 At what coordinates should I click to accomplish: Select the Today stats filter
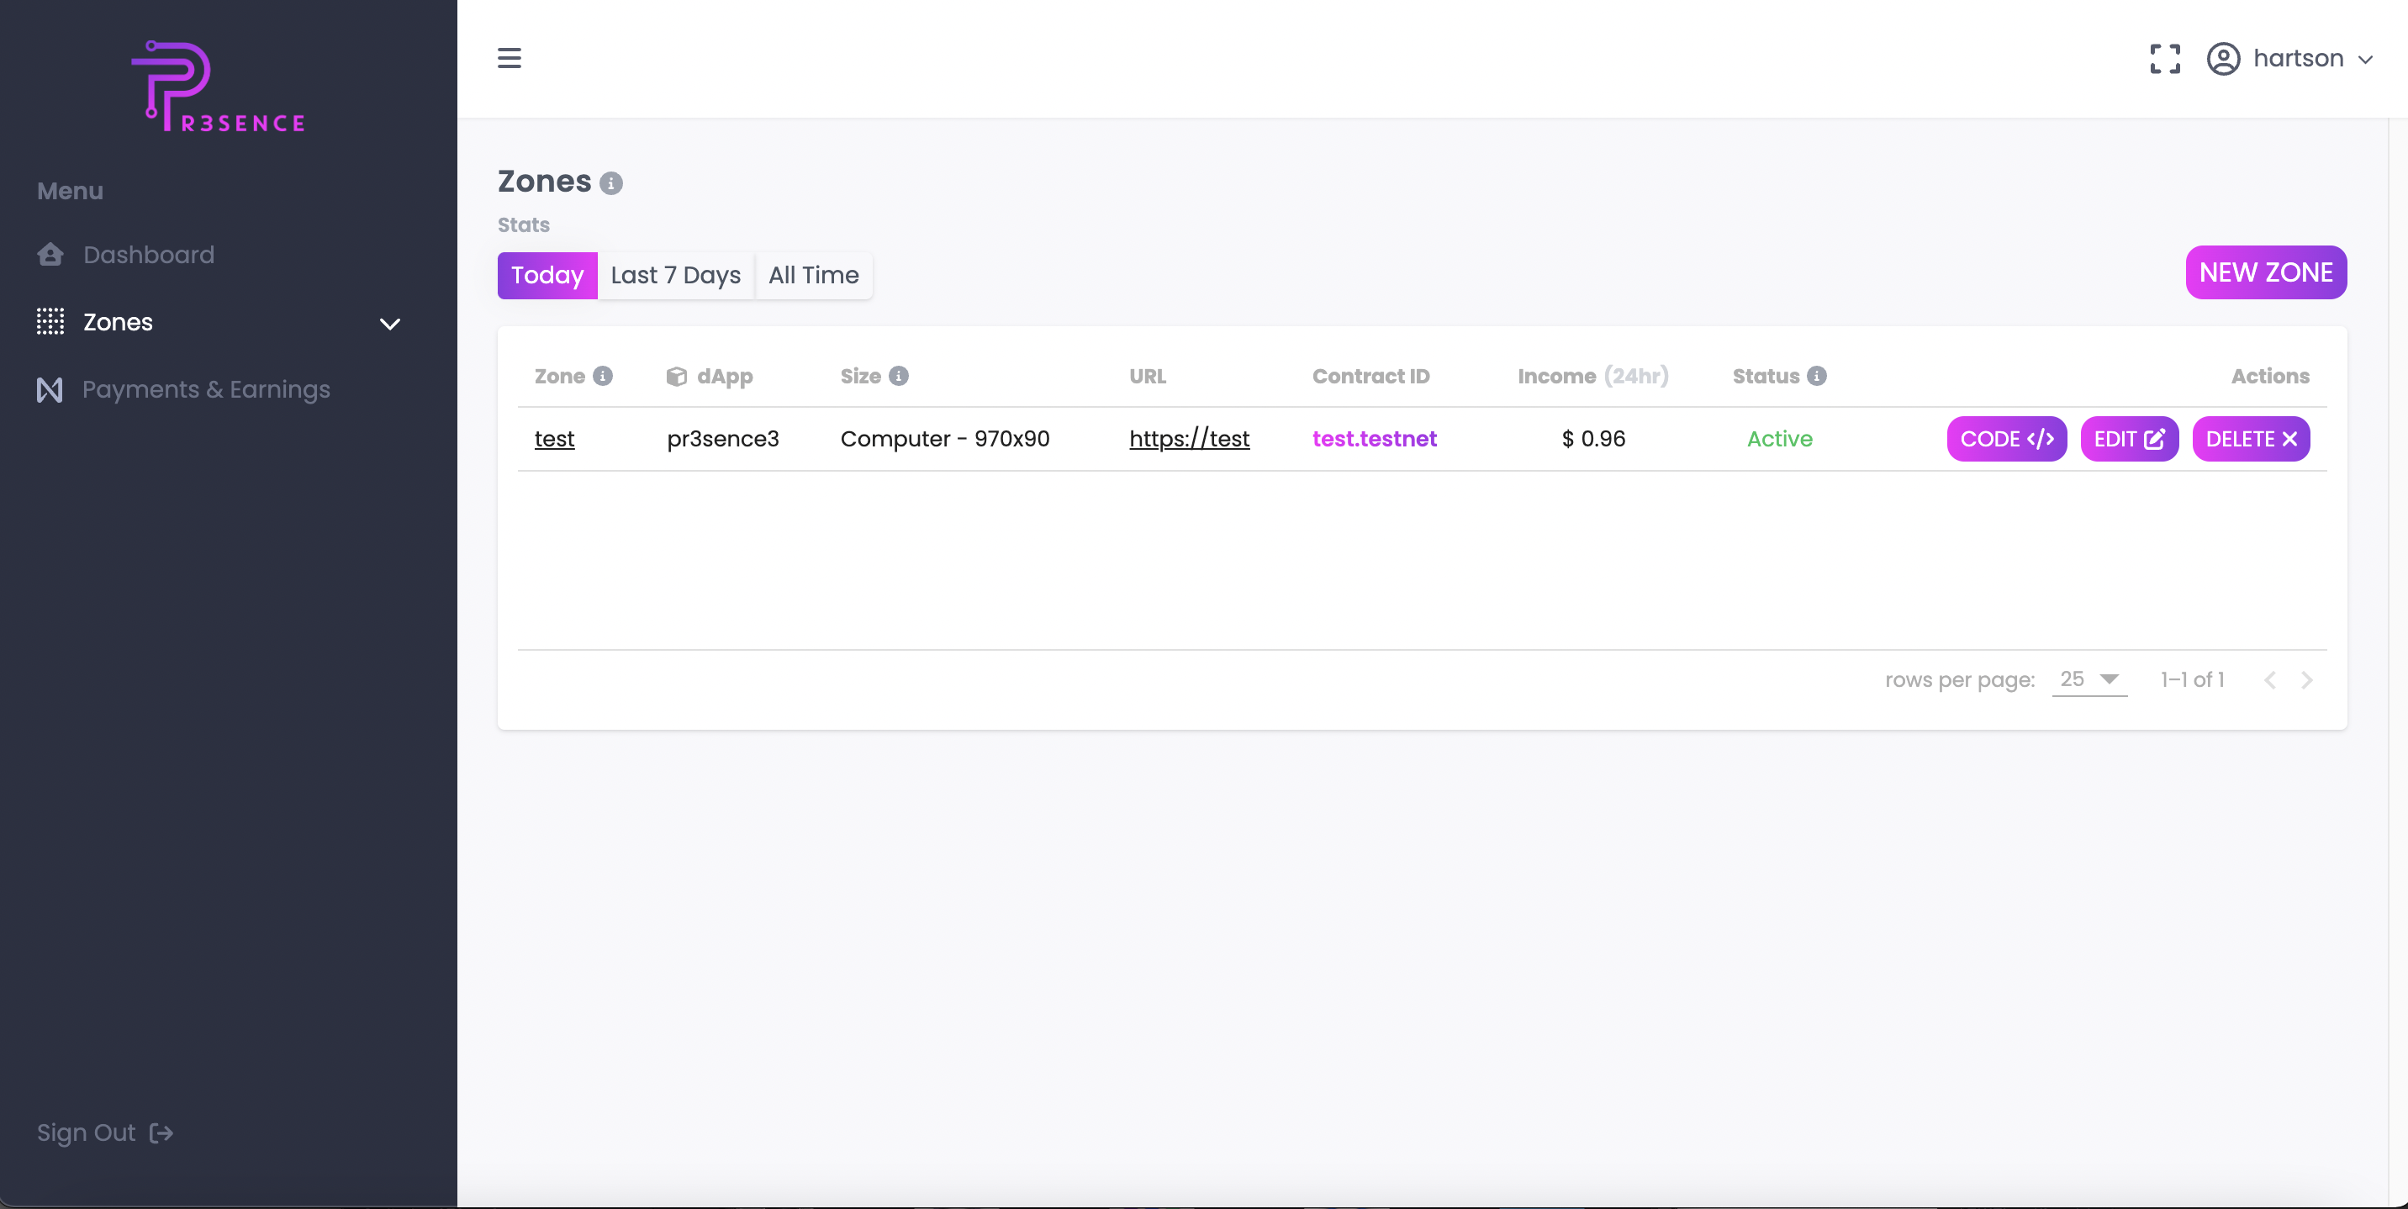547,275
